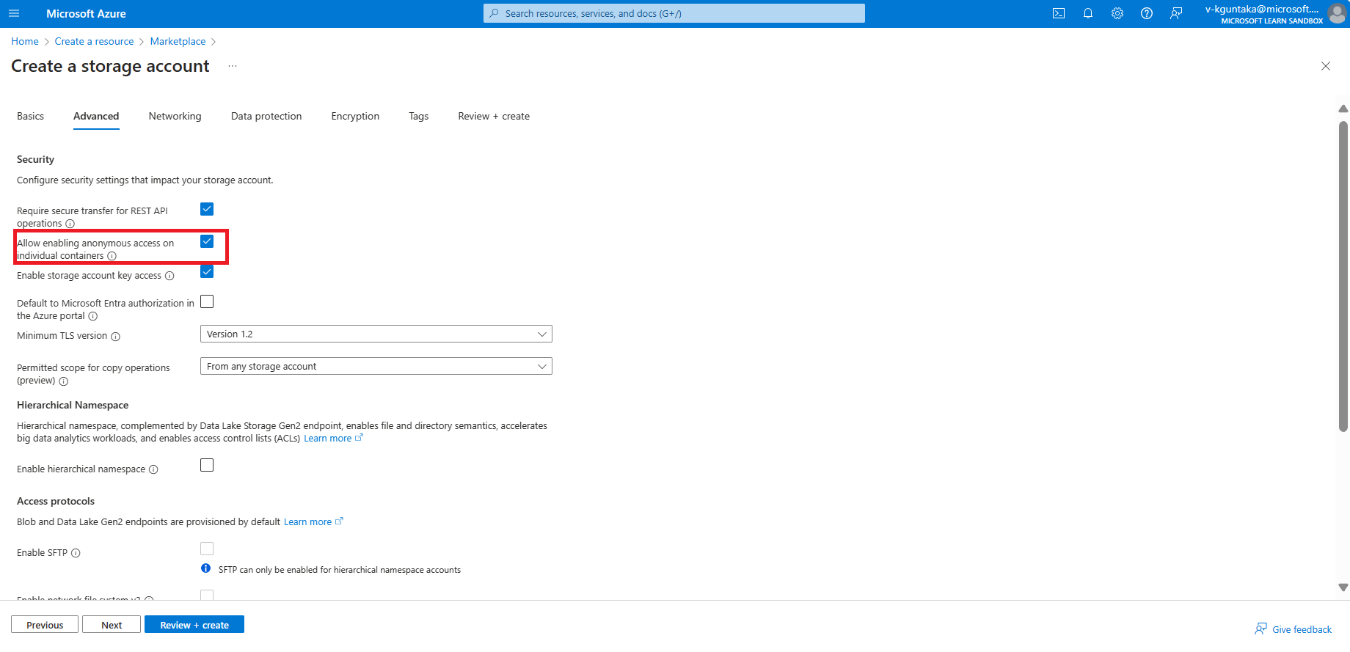
Task: Click the Previous button
Action: (x=45, y=625)
